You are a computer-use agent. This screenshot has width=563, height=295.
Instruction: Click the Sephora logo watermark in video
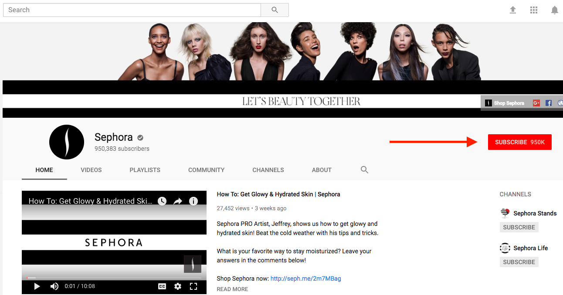click(x=193, y=264)
